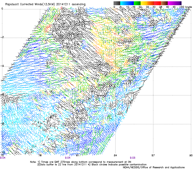193x169 pixels.
Task: Click the cyan-blue 5-15 knots legend segment
Action: pos(127,3)
